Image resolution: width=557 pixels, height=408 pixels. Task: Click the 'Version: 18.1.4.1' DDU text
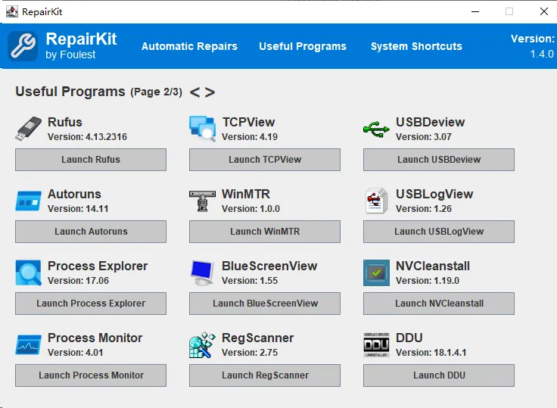431,353
